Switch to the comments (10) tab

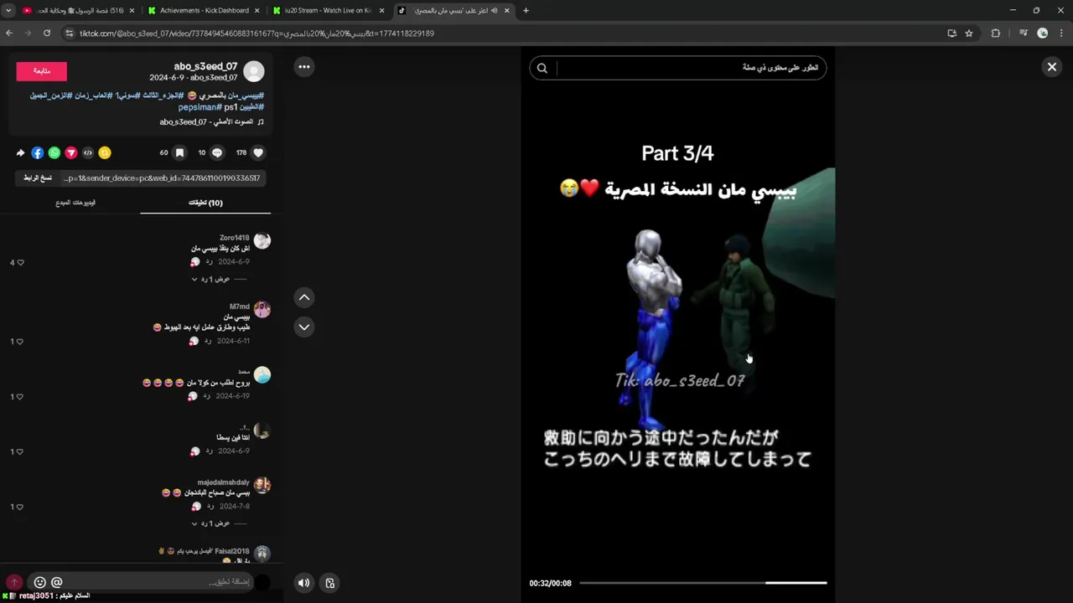(205, 203)
